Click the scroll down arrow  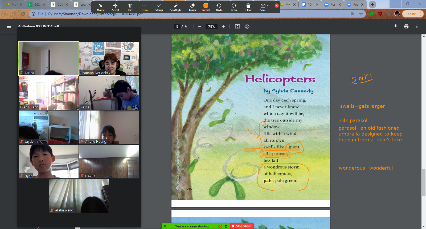point(424,227)
